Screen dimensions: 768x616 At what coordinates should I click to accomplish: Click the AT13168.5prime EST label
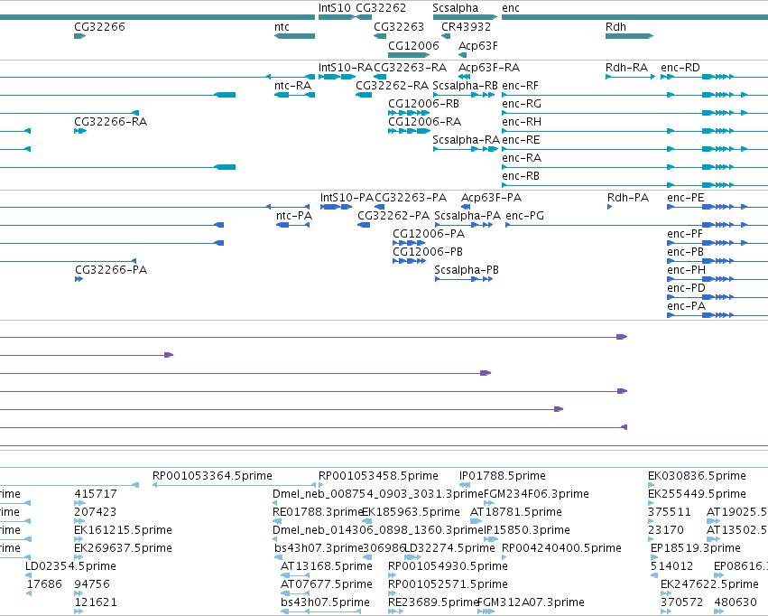point(326,566)
